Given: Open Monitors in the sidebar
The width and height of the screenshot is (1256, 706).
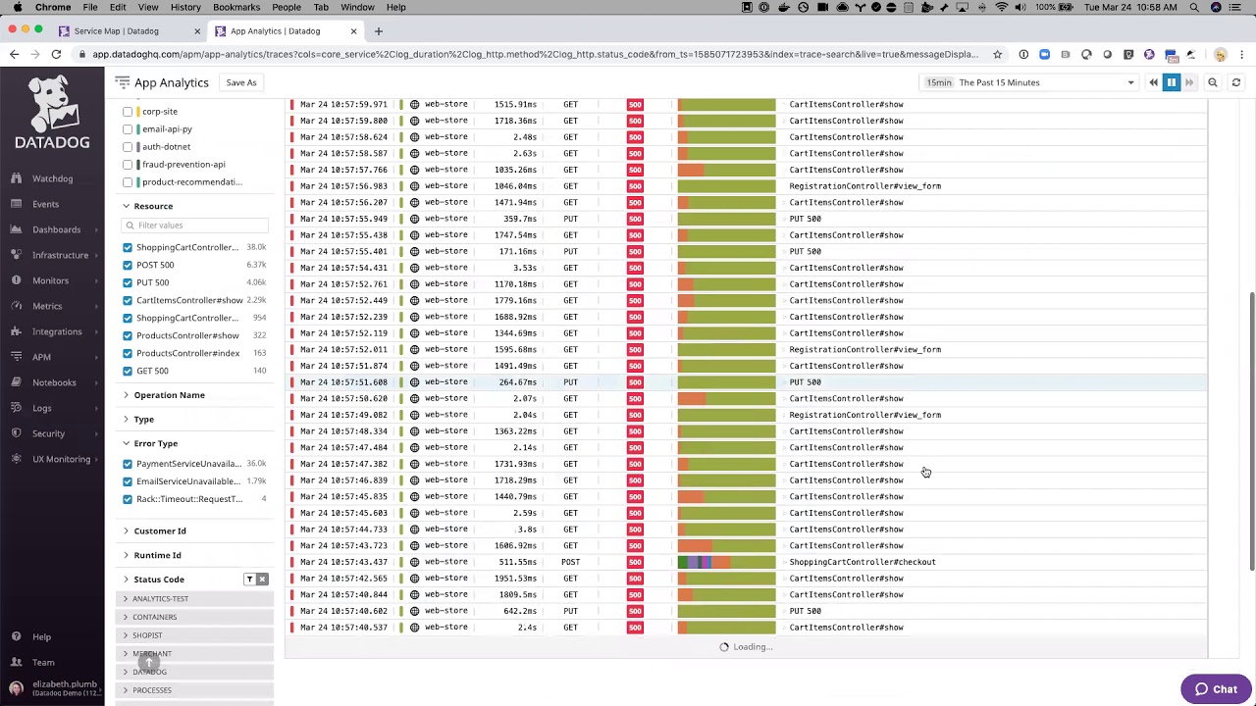Looking at the screenshot, I should point(50,280).
